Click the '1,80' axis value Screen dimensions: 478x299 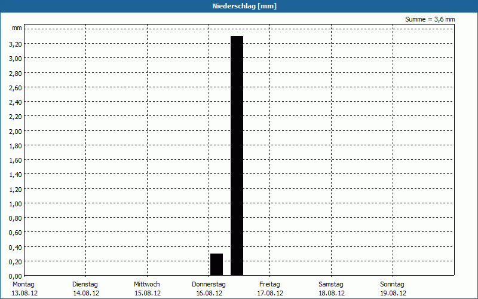[x=16, y=146]
